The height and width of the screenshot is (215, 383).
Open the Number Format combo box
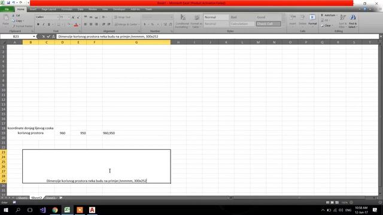157,17
